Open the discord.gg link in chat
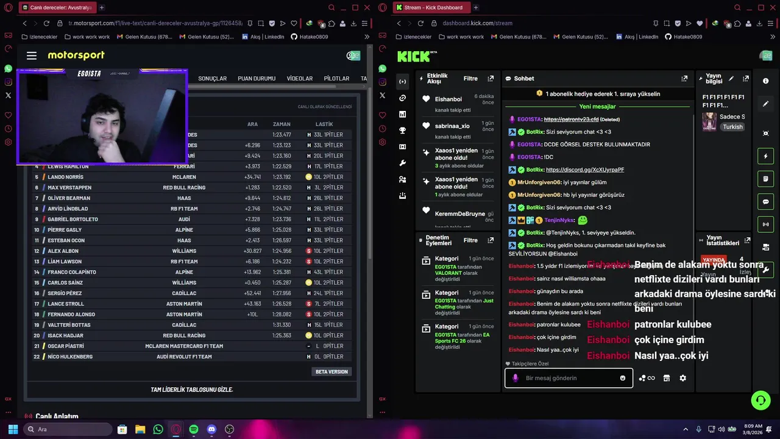Image resolution: width=780 pixels, height=439 pixels. 585,170
